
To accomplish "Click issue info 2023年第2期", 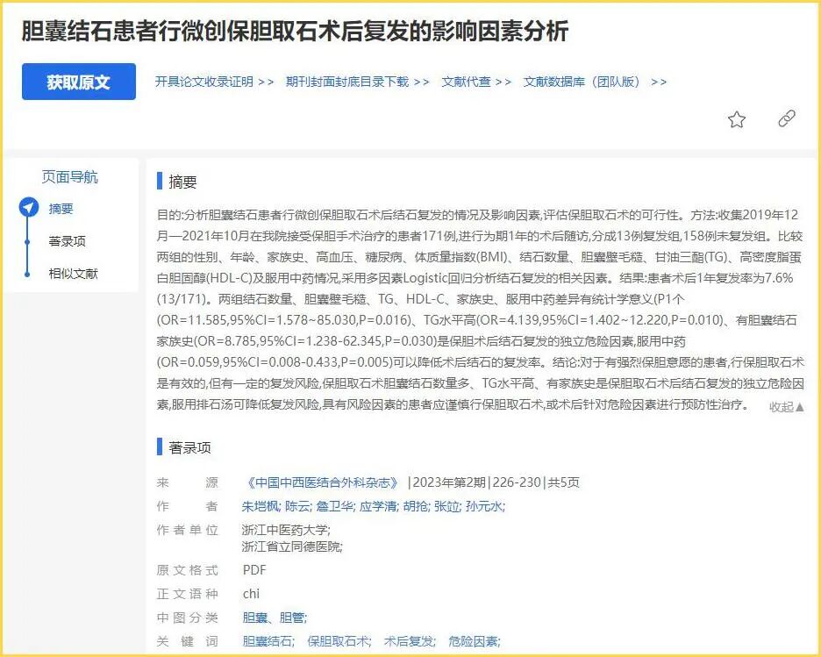I will click(x=449, y=482).
